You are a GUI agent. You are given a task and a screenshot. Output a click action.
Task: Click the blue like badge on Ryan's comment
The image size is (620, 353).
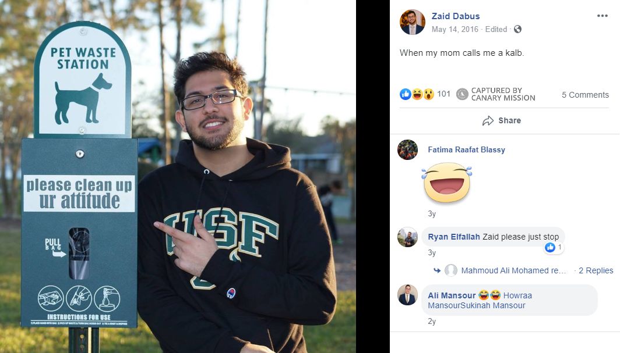click(551, 247)
